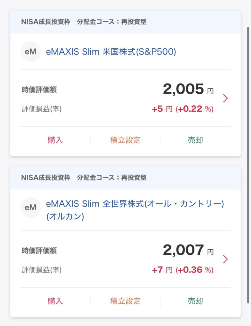This screenshot has height=326, width=251.
Task: Tap 積立設定 for the All Country fund
Action: click(125, 301)
